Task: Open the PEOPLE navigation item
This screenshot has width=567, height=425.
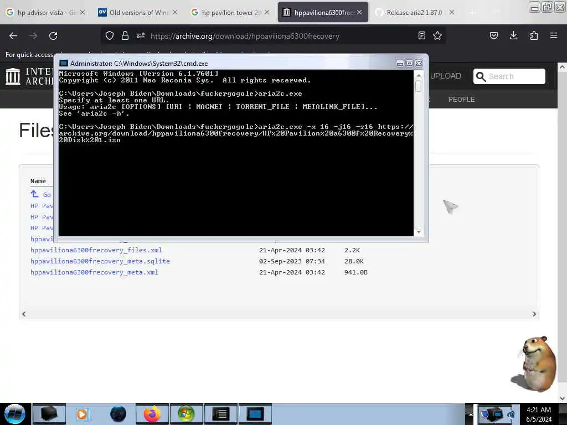Action: click(461, 100)
